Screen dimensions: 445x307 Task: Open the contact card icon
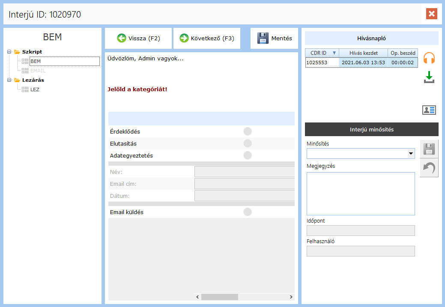pos(429,110)
